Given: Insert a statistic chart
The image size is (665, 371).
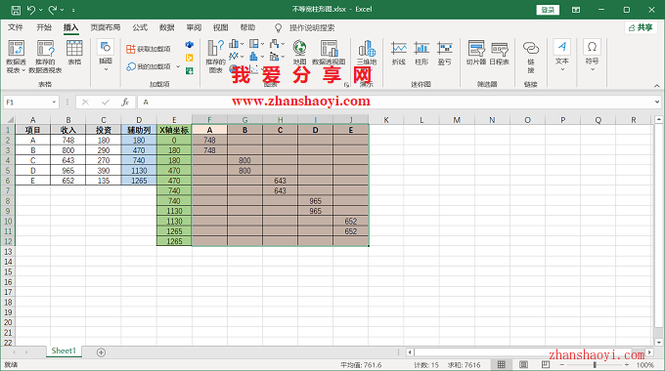Looking at the screenshot, I should (256, 56).
